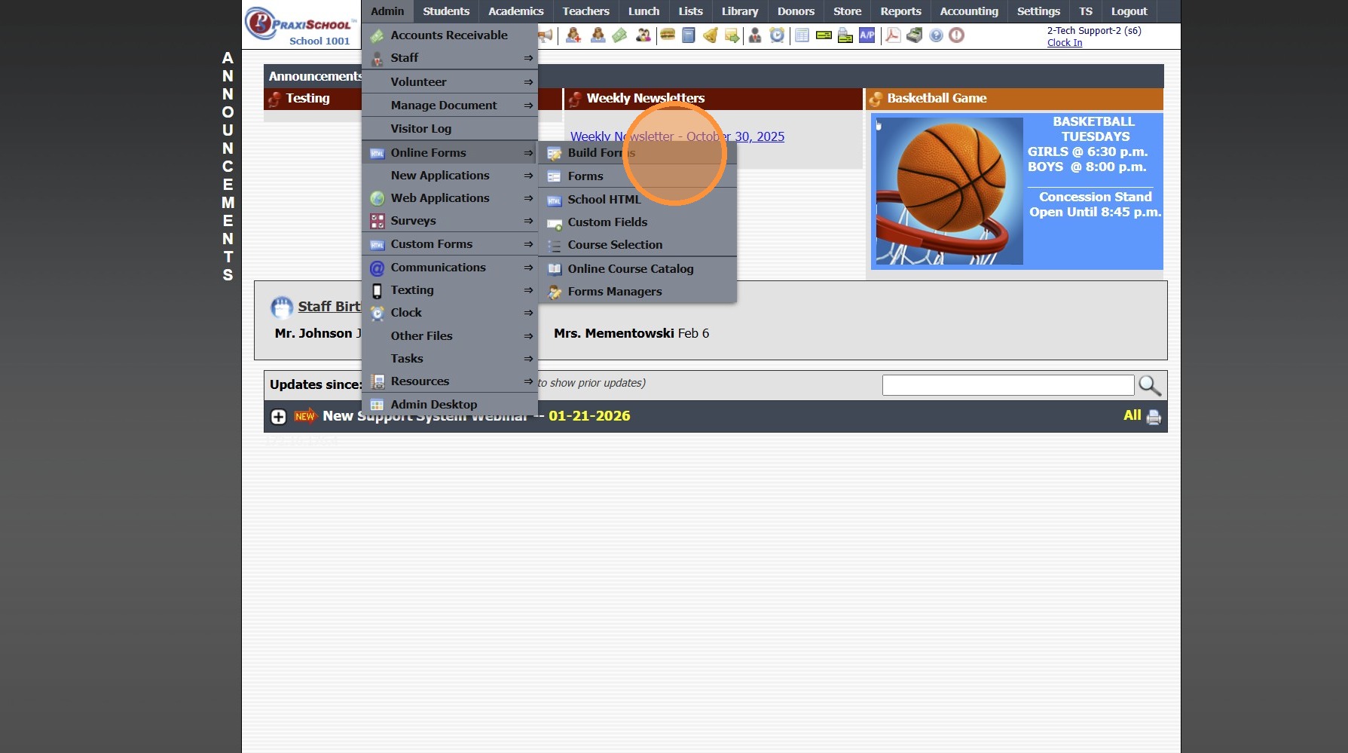
Task: Click the pushpin icon beside Weekly Newsletters
Action: tap(576, 99)
